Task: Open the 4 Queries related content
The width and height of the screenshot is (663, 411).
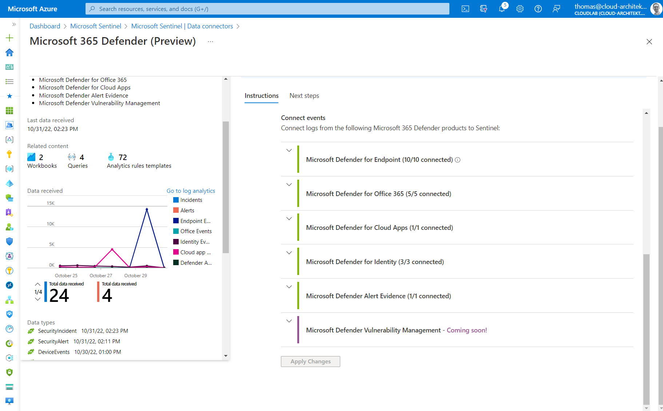Action: [78, 161]
